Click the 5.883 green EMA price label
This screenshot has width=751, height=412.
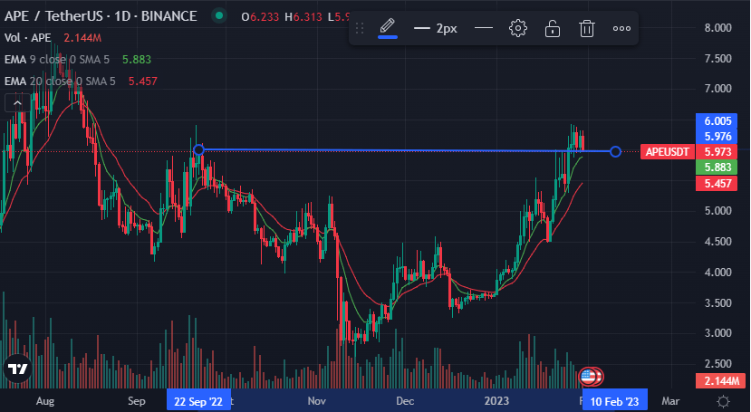pos(717,168)
